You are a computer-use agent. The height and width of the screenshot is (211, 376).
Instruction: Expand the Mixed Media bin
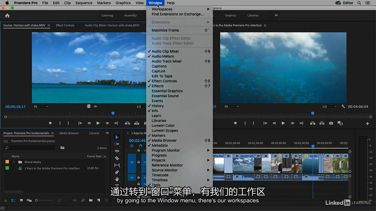(x=14, y=162)
